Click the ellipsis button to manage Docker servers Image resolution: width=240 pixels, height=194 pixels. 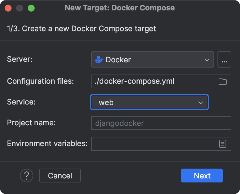point(224,59)
